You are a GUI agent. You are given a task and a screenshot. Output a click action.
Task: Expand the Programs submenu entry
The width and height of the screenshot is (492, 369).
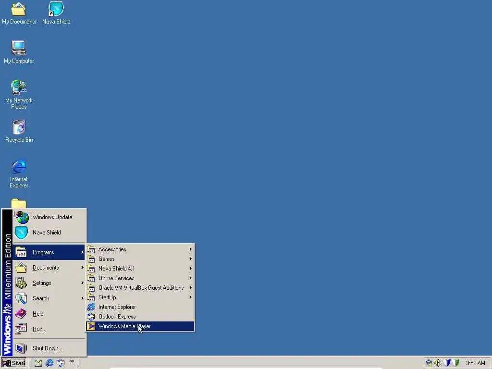tap(49, 252)
